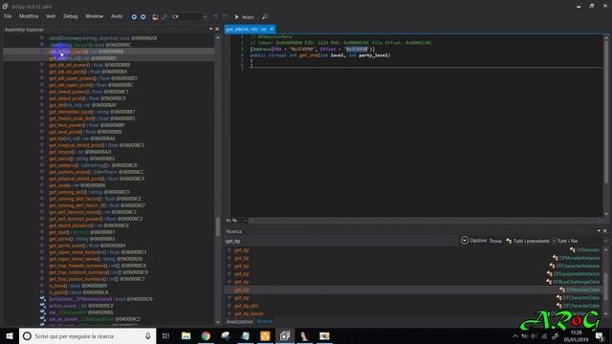
Task: Click the redo toolbar icon
Action: coord(225,17)
